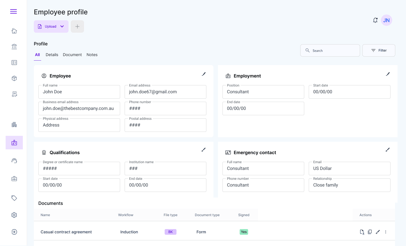Click the Physical address field
406x246 pixels.
pos(79,125)
